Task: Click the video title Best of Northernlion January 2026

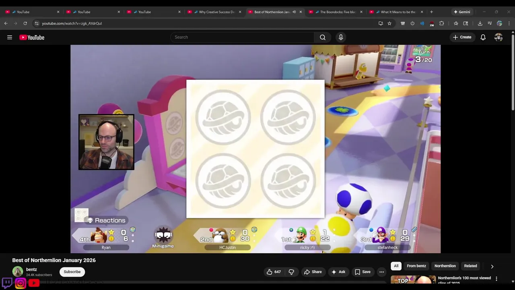Action: (x=54, y=260)
